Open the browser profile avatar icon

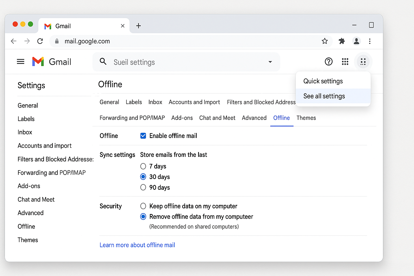(x=356, y=41)
